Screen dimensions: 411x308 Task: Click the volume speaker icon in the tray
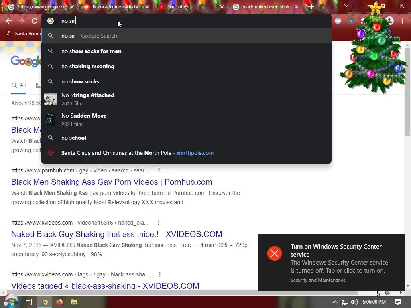(354, 302)
